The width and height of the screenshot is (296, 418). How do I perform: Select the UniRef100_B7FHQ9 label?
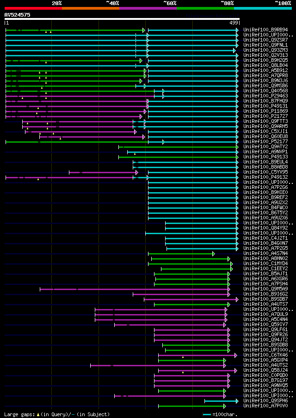[265, 101]
